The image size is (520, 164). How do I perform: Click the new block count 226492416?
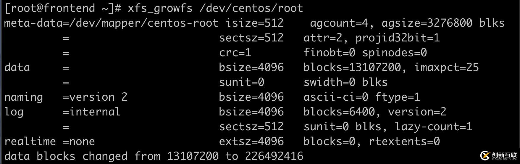tap(274, 156)
